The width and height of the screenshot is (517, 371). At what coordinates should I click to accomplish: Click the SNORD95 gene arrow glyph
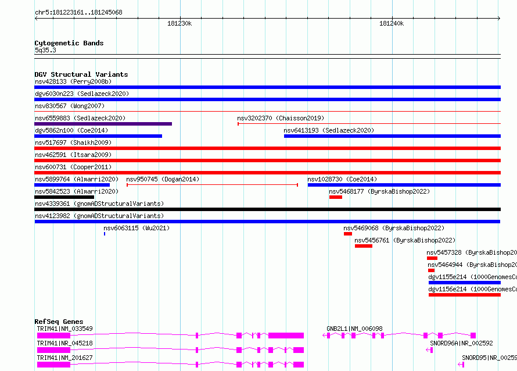point(461,365)
